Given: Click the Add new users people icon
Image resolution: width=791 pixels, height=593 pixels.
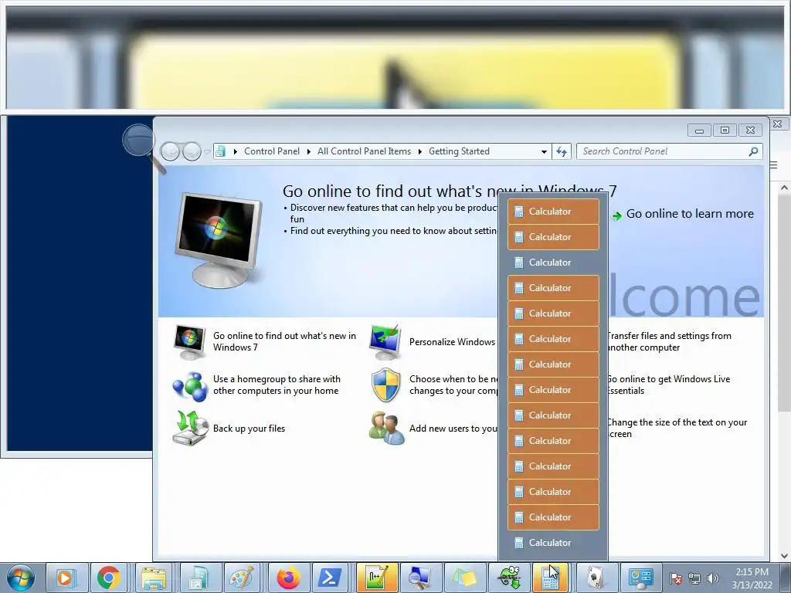Looking at the screenshot, I should click(386, 429).
